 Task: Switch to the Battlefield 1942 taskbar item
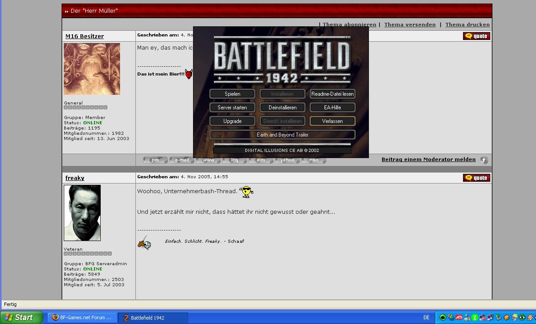click(x=153, y=317)
